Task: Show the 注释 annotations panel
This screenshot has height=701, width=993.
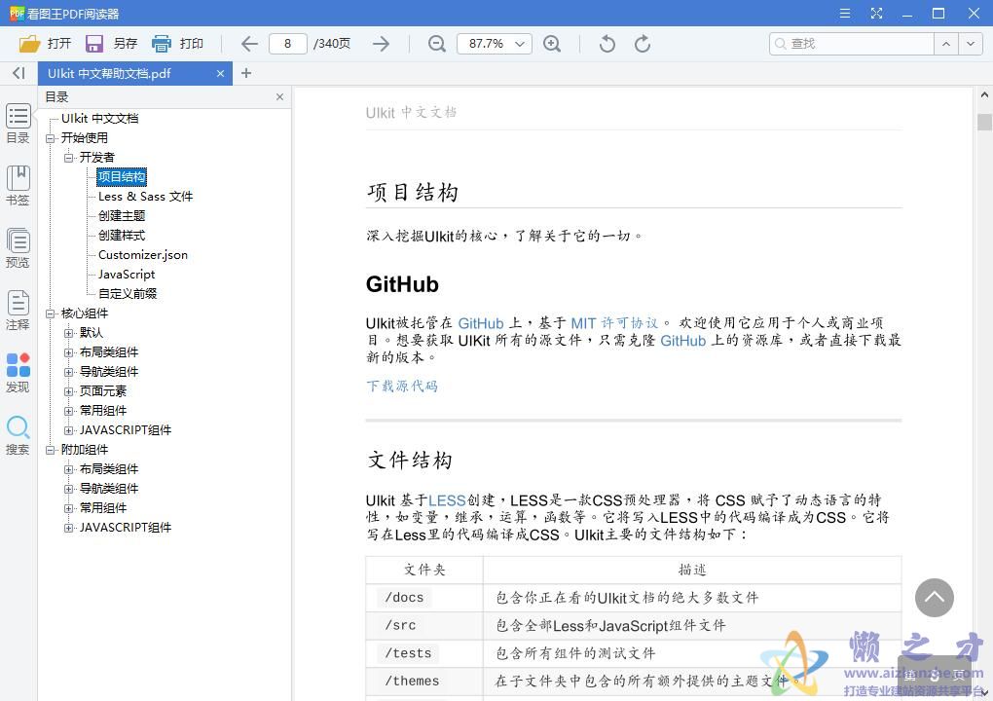Action: pyautogui.click(x=18, y=310)
